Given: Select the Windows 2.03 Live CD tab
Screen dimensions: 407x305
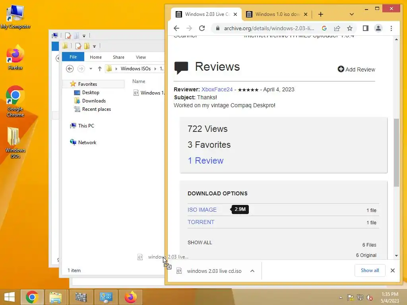Looking at the screenshot, I should (x=206, y=14).
